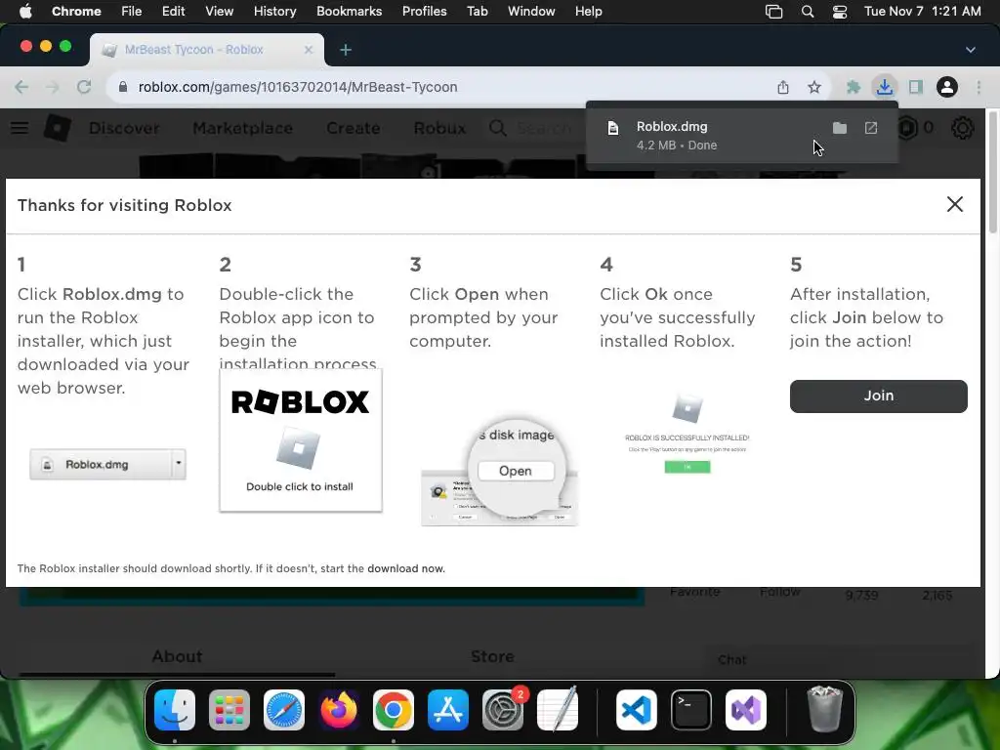Click the Spotlight search icon in menu bar
Viewport: 1000px width, 750px height.
tap(808, 11)
